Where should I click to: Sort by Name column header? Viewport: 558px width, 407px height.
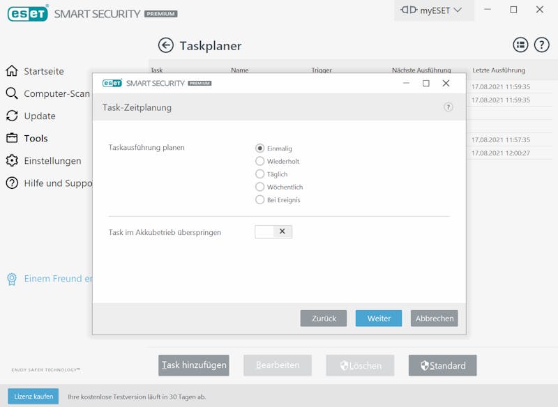pyautogui.click(x=239, y=70)
